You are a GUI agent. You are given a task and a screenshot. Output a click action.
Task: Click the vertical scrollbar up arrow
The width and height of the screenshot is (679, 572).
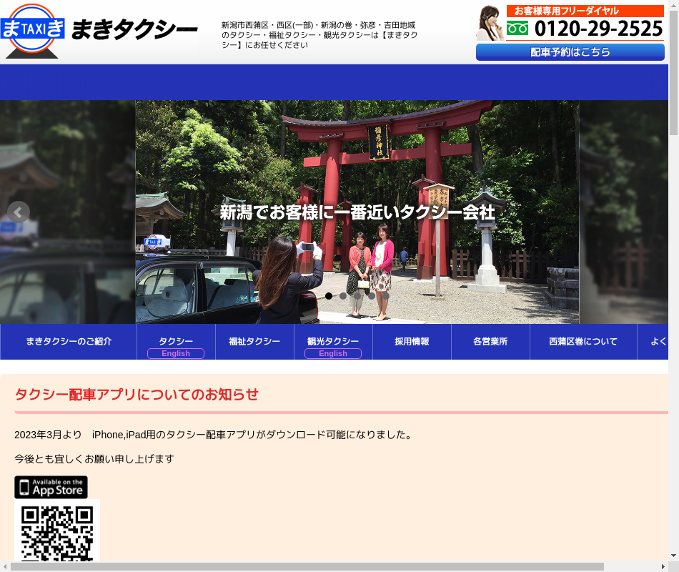[673, 6]
